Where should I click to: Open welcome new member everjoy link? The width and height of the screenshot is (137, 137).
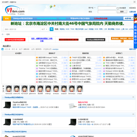(x=56, y=49)
